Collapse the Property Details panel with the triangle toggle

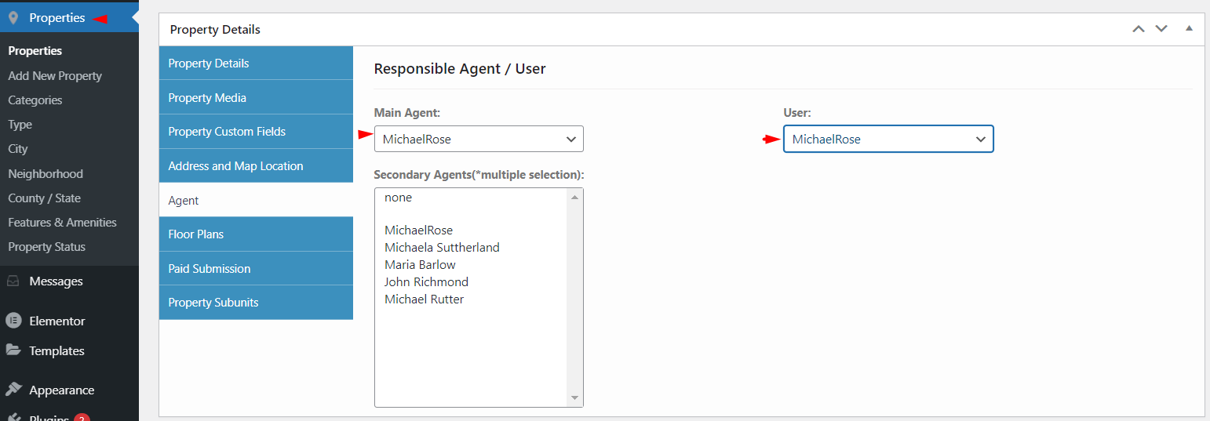pyautogui.click(x=1189, y=28)
